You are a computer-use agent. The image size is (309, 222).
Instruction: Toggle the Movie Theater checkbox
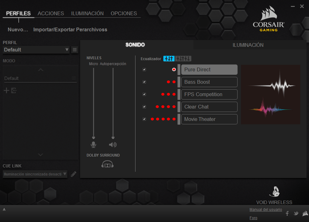144,119
